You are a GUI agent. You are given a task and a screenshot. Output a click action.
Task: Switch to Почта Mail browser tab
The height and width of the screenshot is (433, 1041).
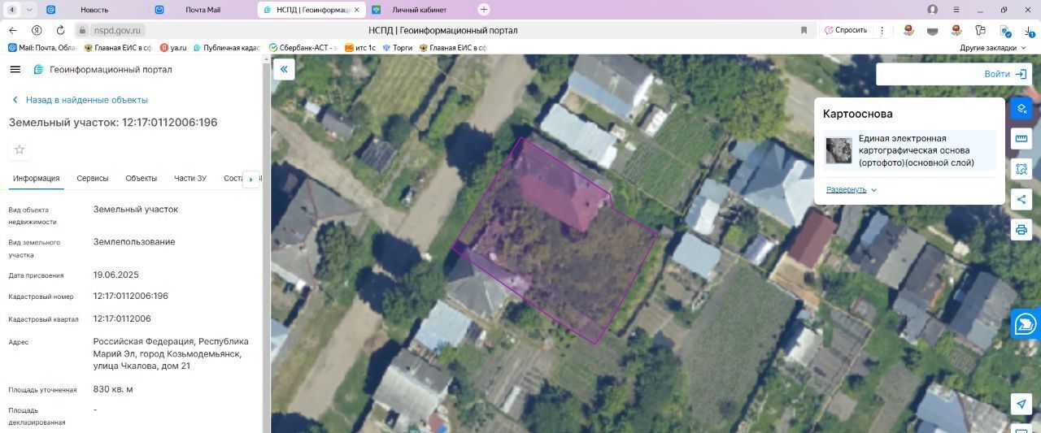203,10
